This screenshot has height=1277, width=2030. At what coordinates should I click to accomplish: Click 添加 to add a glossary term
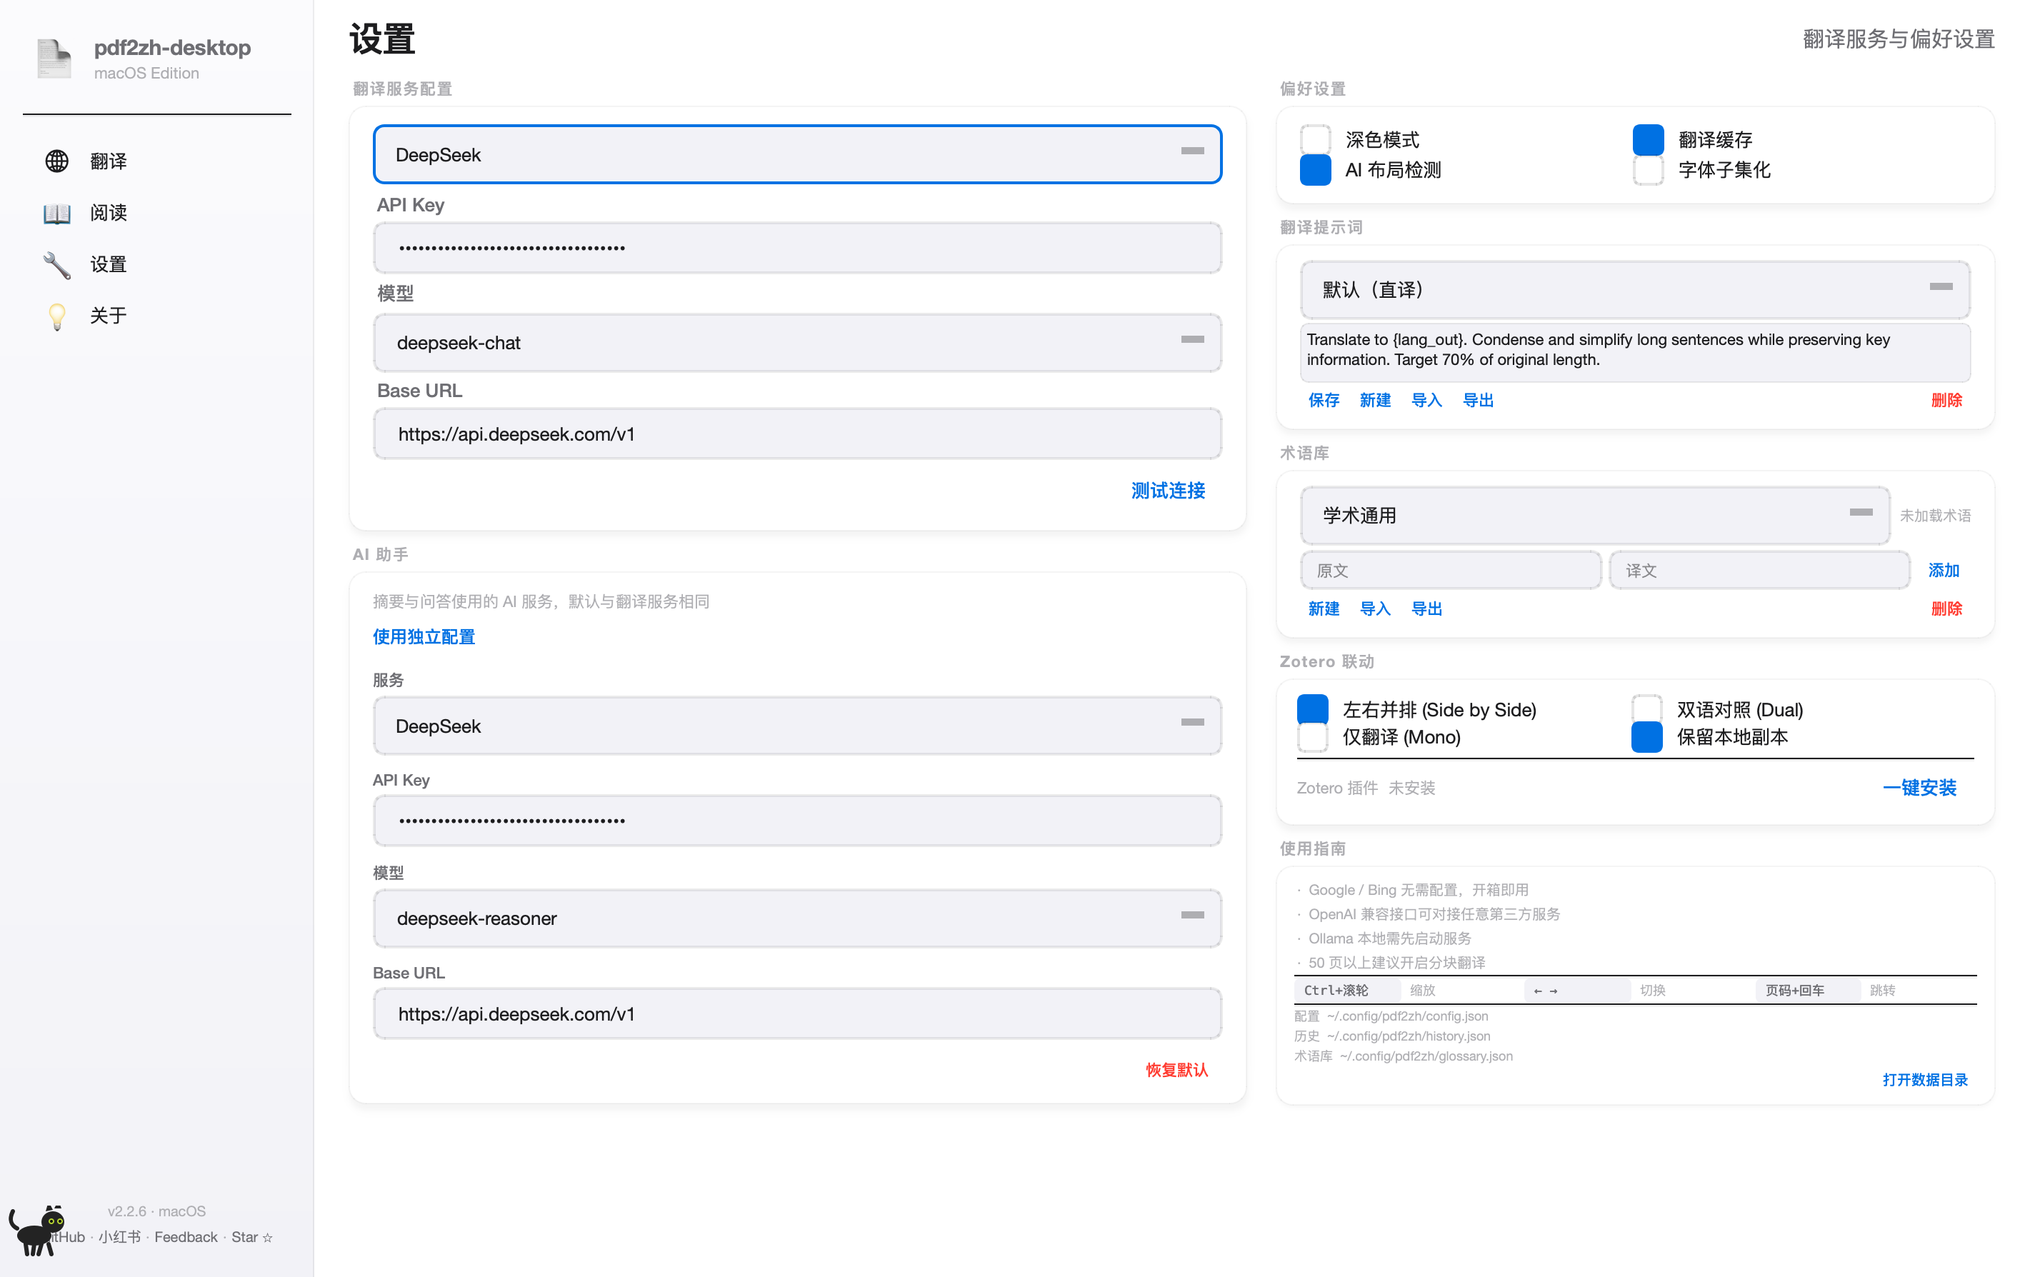tap(1944, 570)
